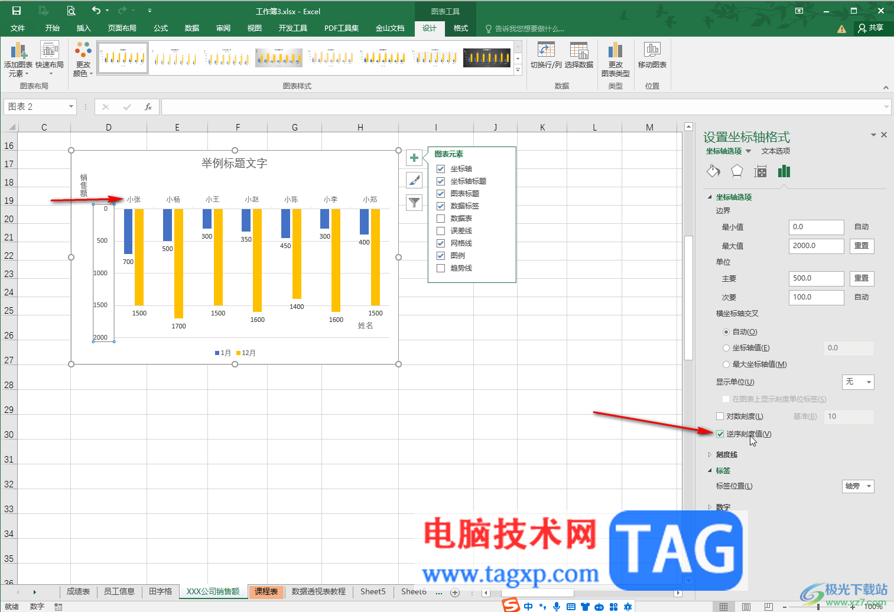This screenshot has height=612, width=894.
Task: Uncheck the 网格线 chart element
Action: pos(441,243)
